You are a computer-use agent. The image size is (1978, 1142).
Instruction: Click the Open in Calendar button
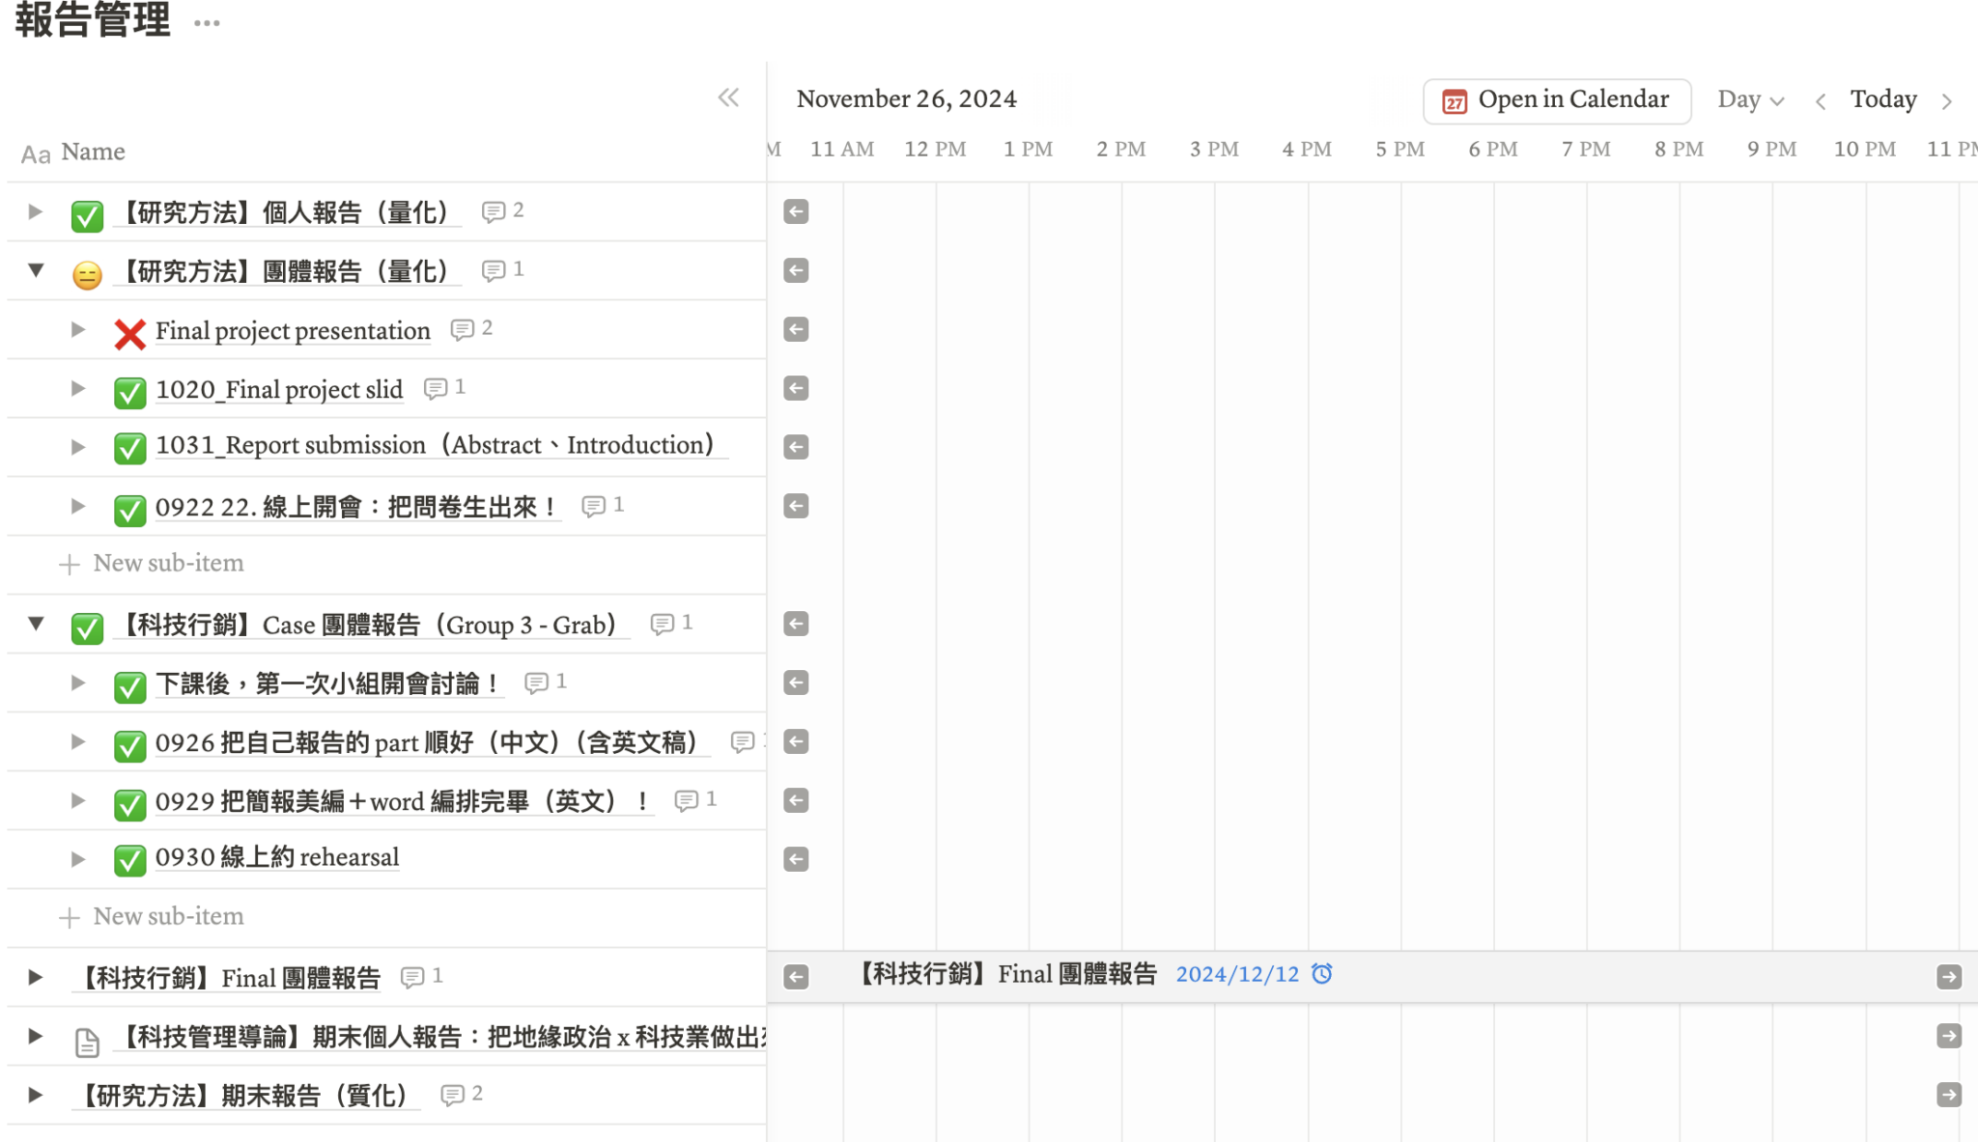click(1556, 99)
